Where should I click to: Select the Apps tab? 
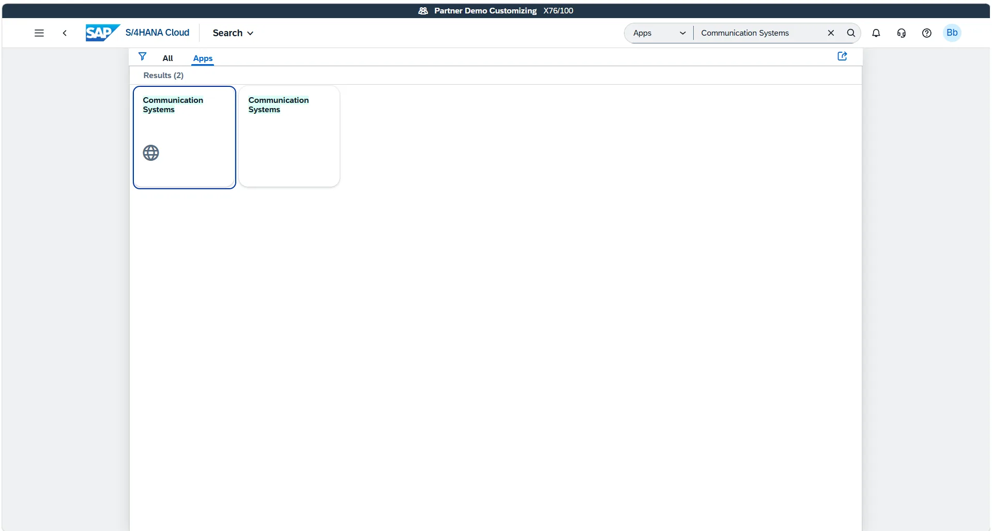pyautogui.click(x=203, y=58)
